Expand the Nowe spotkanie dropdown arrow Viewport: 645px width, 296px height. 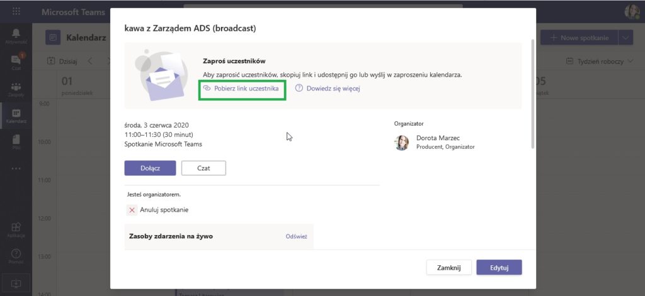click(x=625, y=37)
